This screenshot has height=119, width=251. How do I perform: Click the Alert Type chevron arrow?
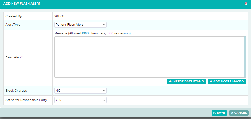pyautogui.click(x=104, y=25)
